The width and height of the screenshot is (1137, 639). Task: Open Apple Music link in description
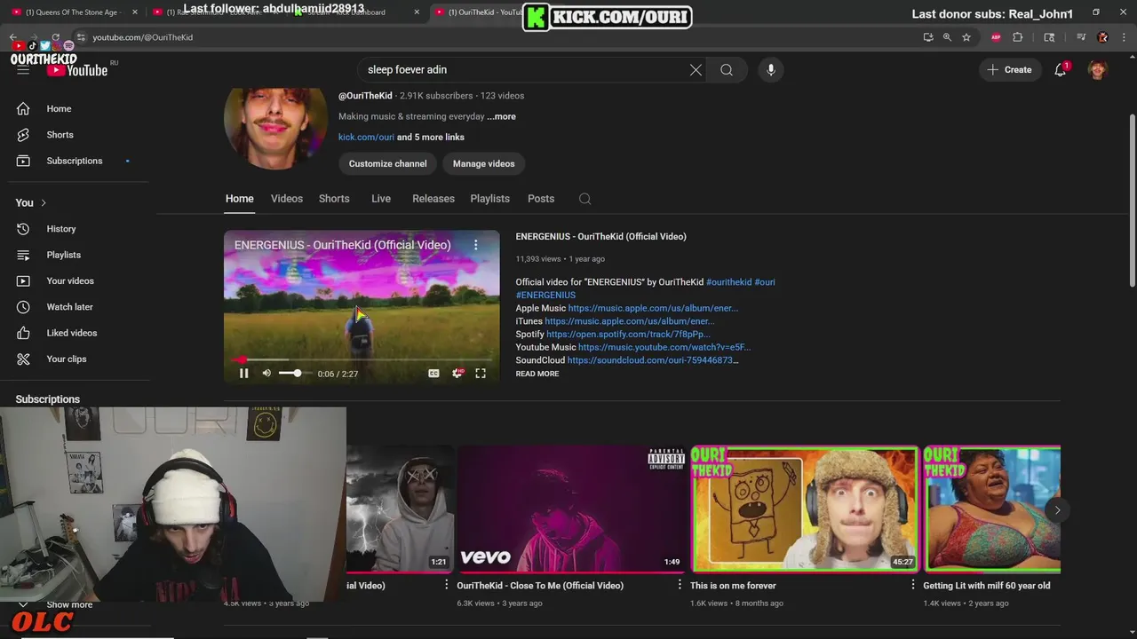coord(653,308)
